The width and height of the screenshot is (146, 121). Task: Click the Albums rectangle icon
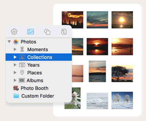pos(22,80)
